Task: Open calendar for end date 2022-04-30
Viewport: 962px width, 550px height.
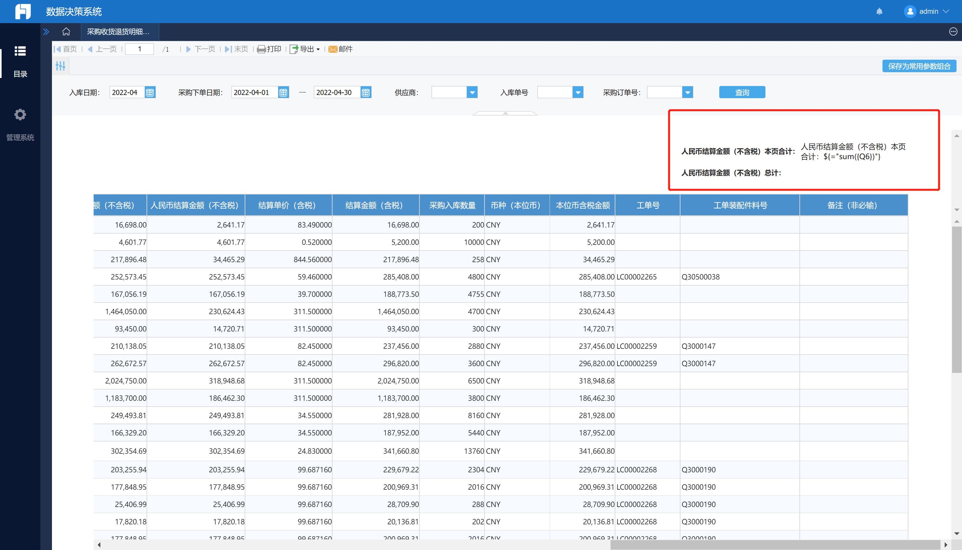Action: click(x=366, y=92)
